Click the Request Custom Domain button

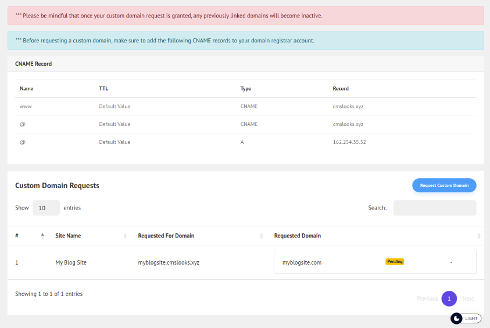click(x=444, y=185)
